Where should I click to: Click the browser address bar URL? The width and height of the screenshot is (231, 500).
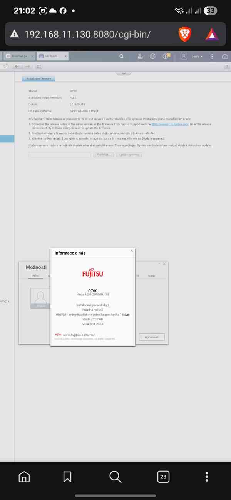point(87,34)
